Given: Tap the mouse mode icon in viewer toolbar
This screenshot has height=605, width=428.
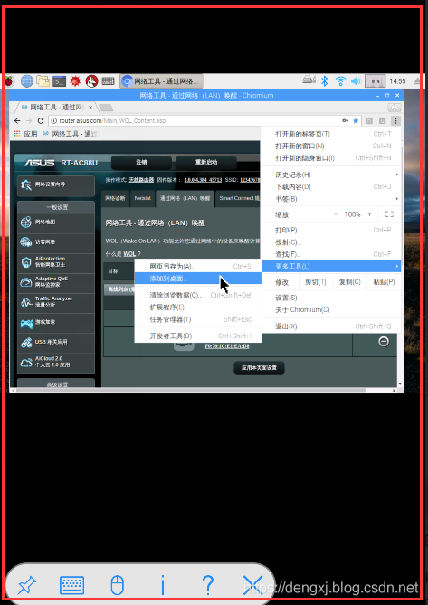Looking at the screenshot, I should [x=118, y=585].
